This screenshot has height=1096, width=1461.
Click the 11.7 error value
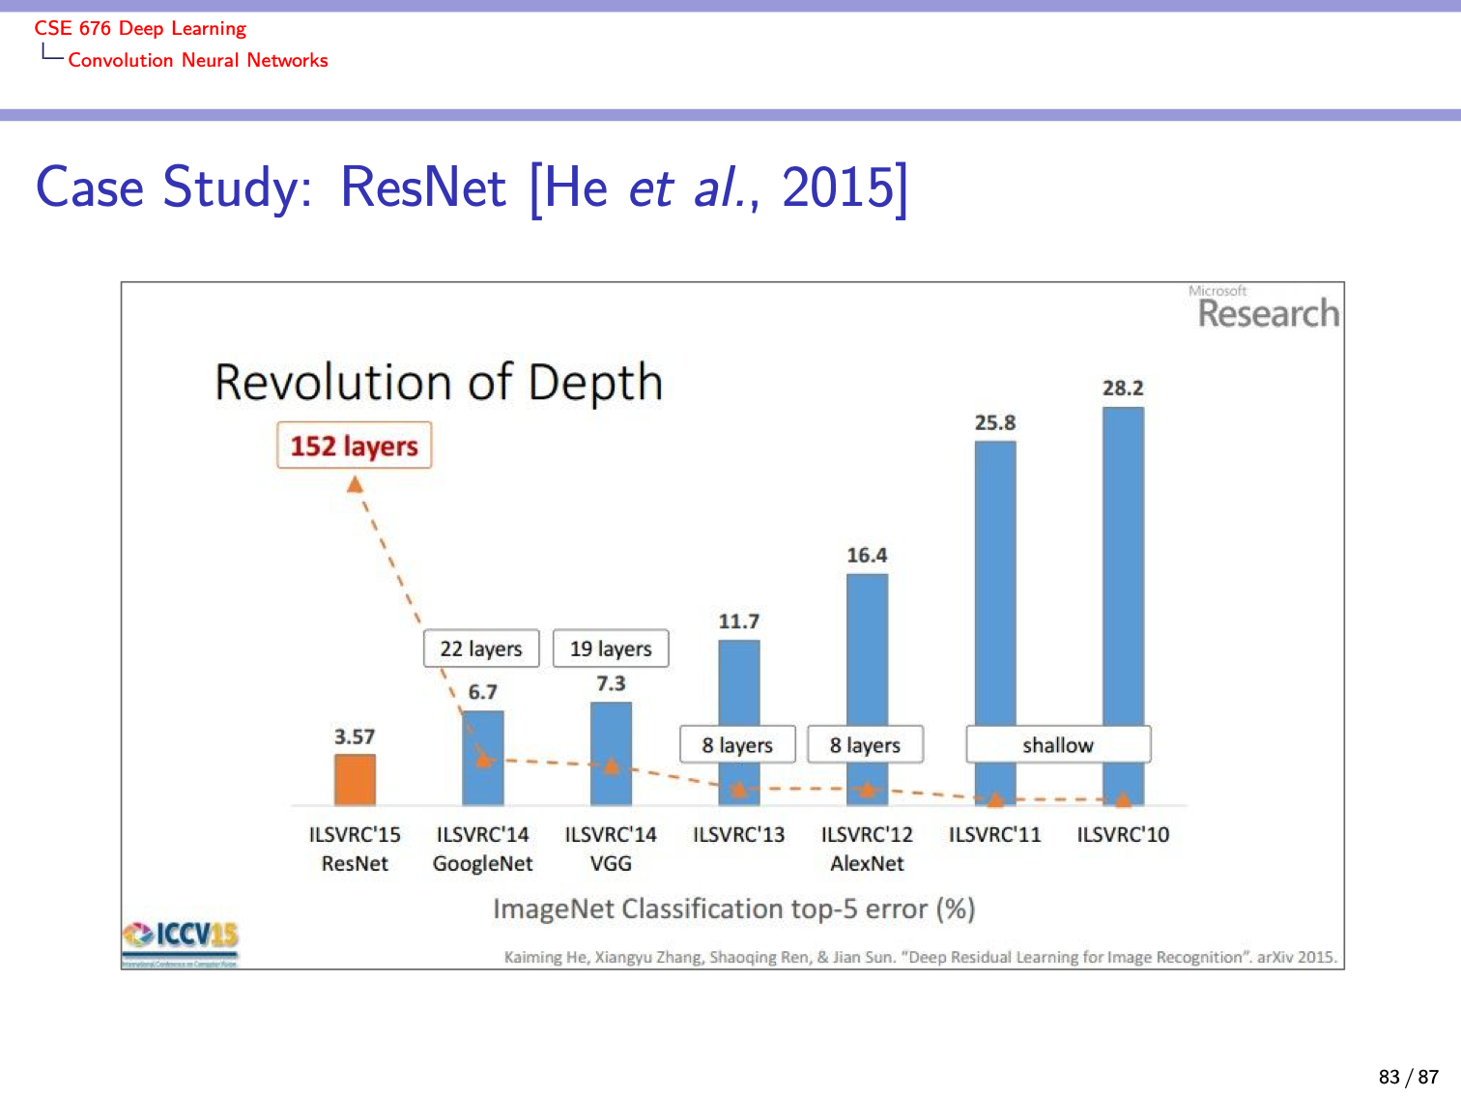(x=739, y=621)
